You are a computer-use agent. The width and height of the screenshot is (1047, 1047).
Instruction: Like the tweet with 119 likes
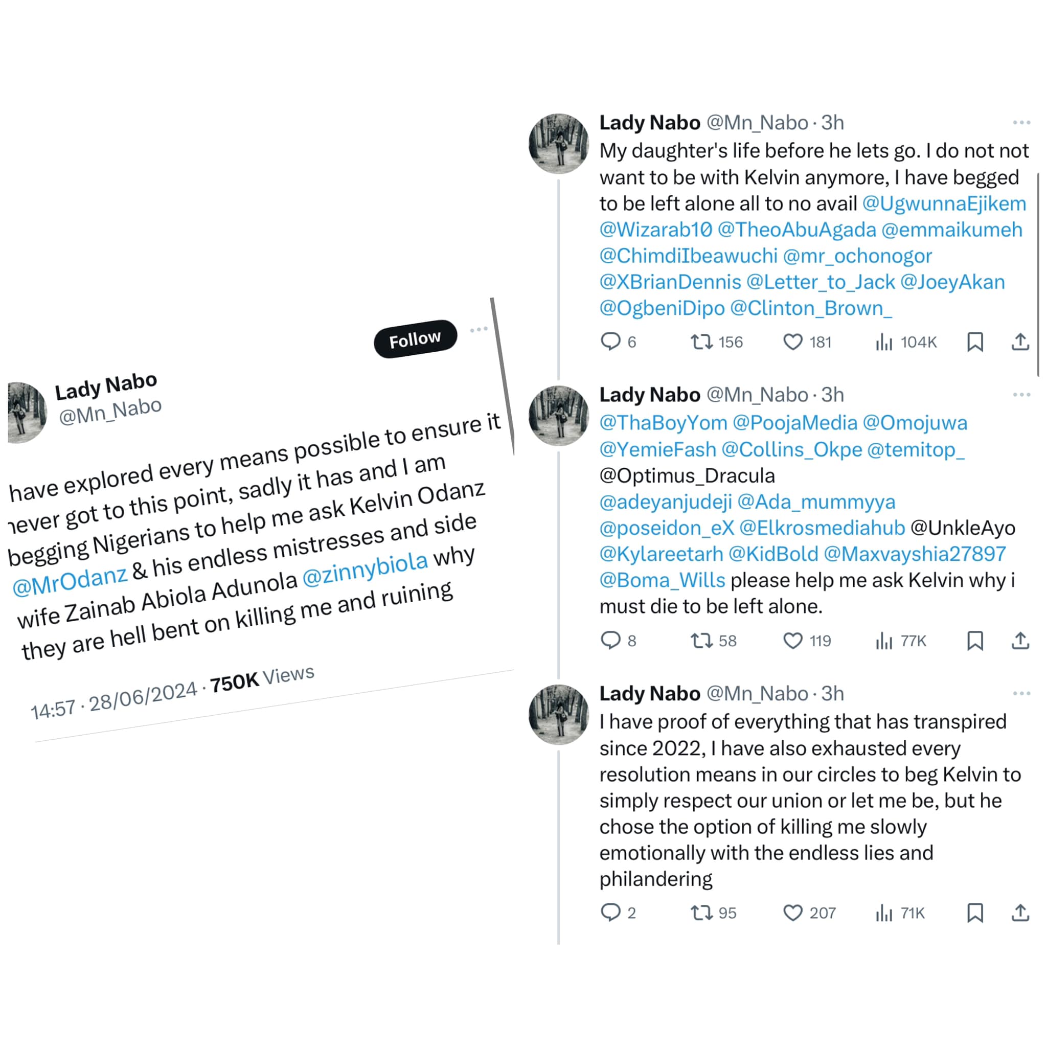point(792,641)
